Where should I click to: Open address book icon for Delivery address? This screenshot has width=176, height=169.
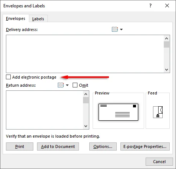tap(115, 30)
